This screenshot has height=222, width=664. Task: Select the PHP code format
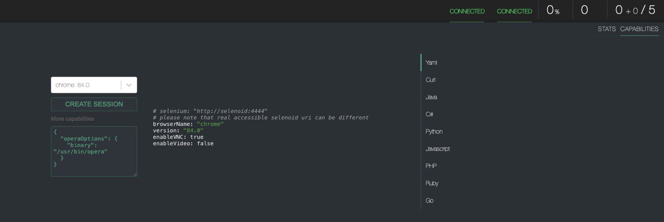click(x=431, y=166)
